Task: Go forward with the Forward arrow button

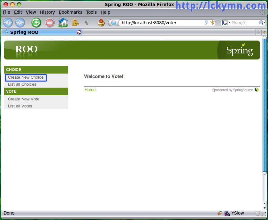Action: [20, 23]
